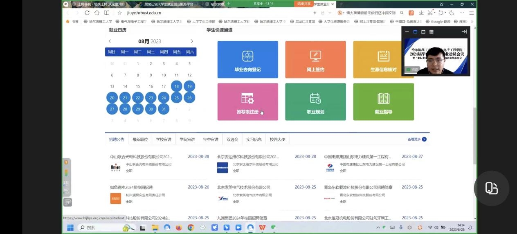
Task: Go to browser home page icon
Action: [x=97, y=13]
